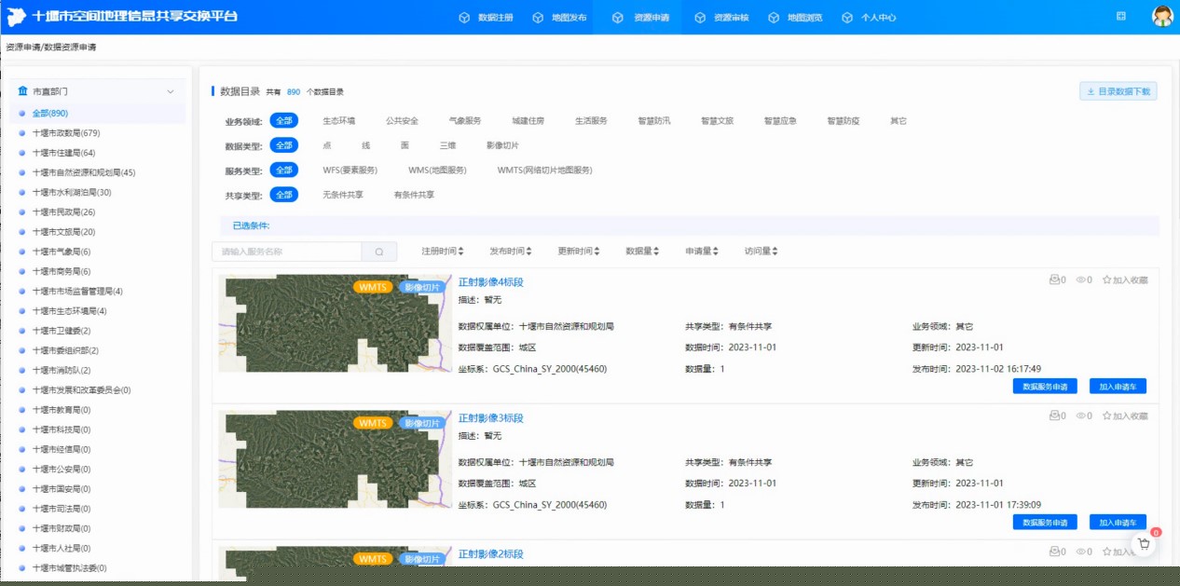Click 目录数据下载 download button

point(1118,91)
